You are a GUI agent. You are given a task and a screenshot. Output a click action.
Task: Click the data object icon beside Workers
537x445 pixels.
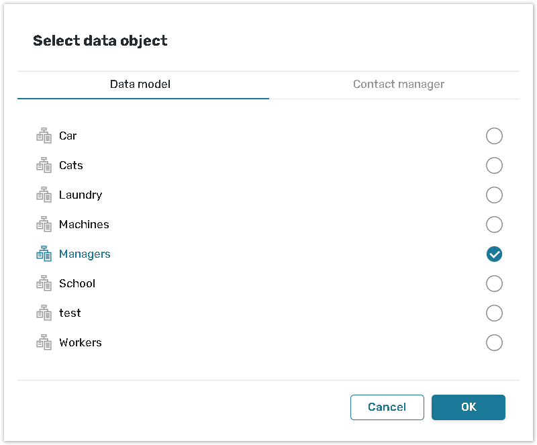click(x=44, y=343)
